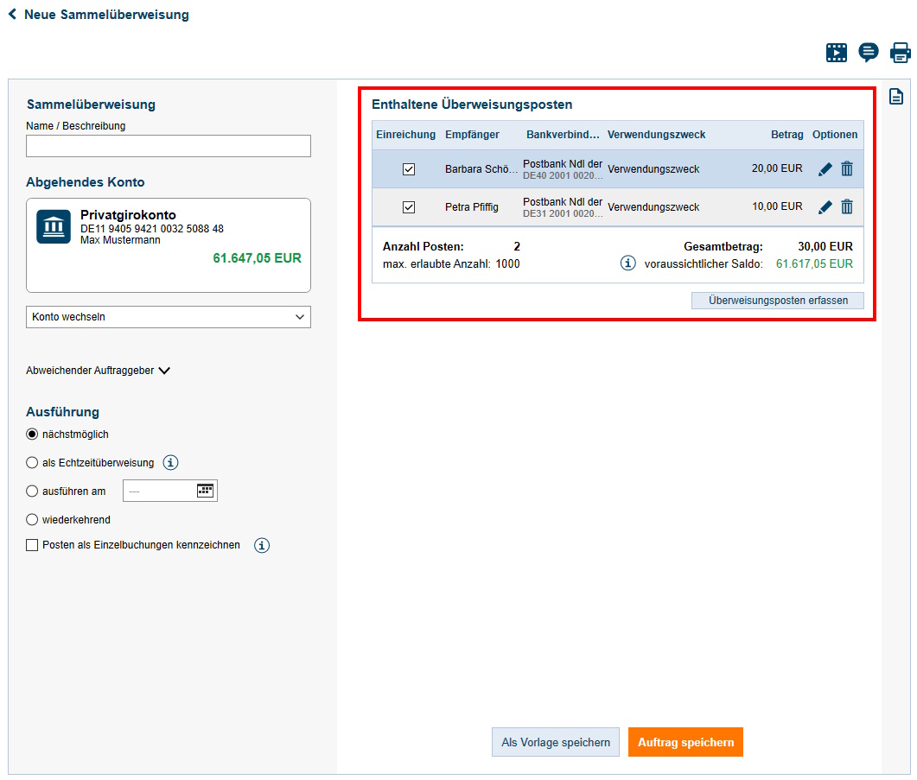Go back via Neue Sammelüberweisung arrow

coord(12,14)
